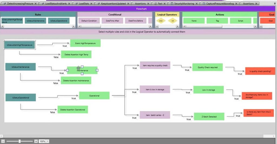Close the DetectIncreasingPressure tab
The width and height of the screenshot is (277, 144).
[x=36, y=4]
